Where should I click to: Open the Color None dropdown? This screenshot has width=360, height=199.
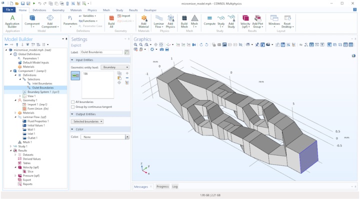pos(104,137)
